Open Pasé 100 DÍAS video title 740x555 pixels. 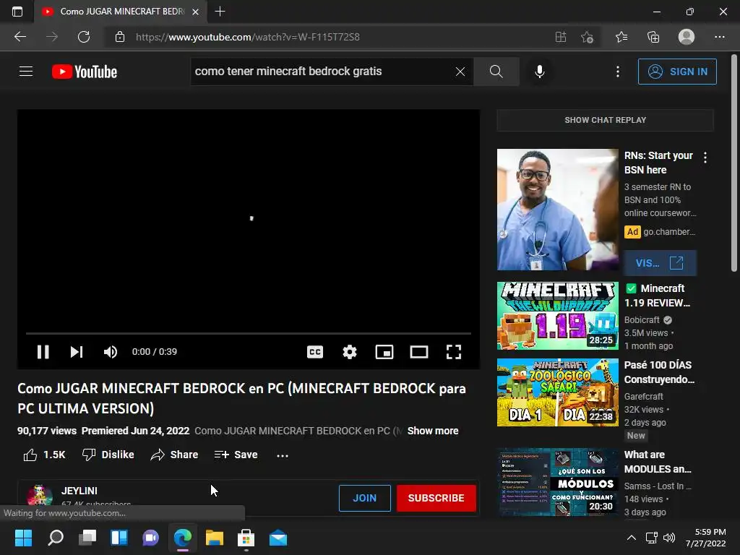pos(659,372)
